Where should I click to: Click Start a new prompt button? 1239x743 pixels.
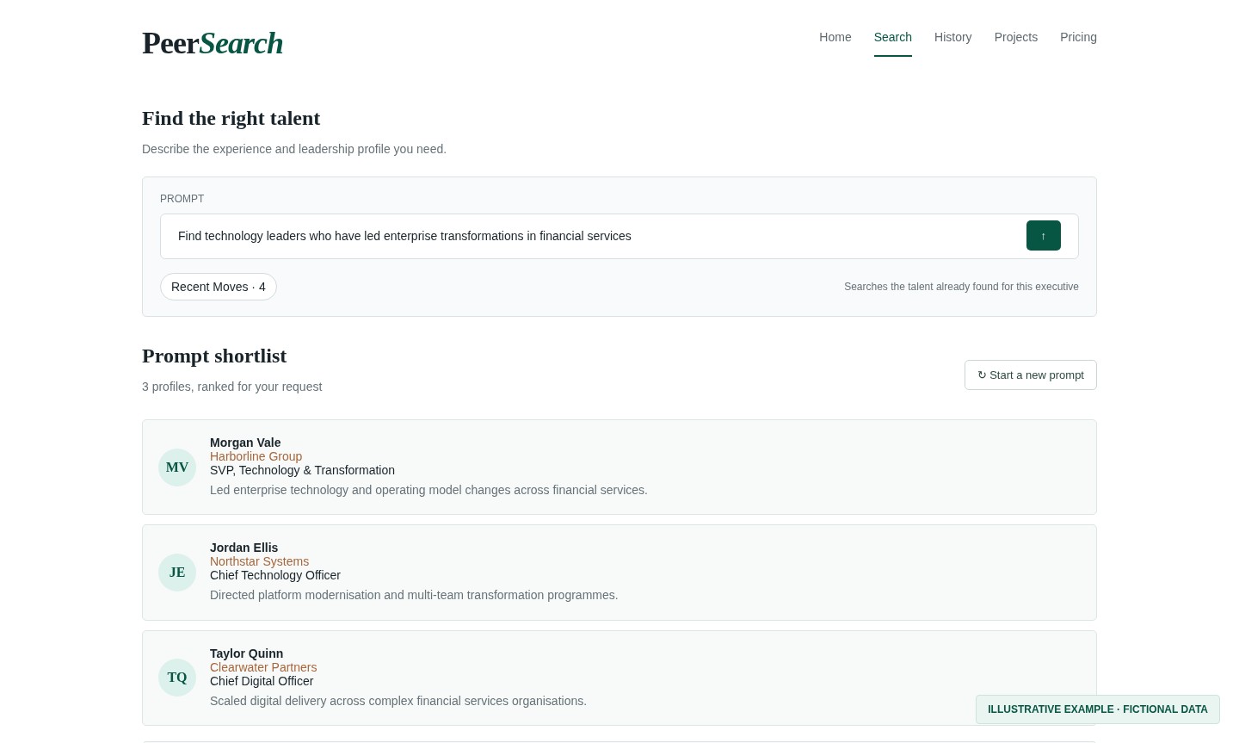(1031, 375)
